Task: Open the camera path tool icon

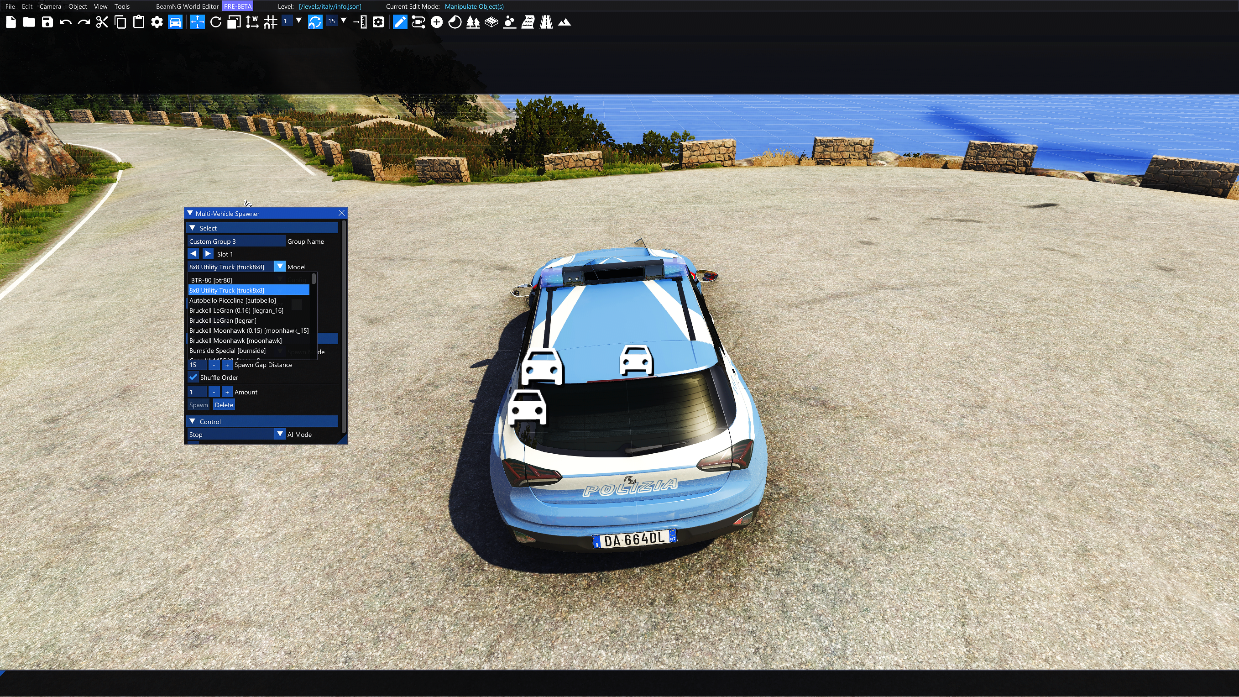Action: point(418,22)
